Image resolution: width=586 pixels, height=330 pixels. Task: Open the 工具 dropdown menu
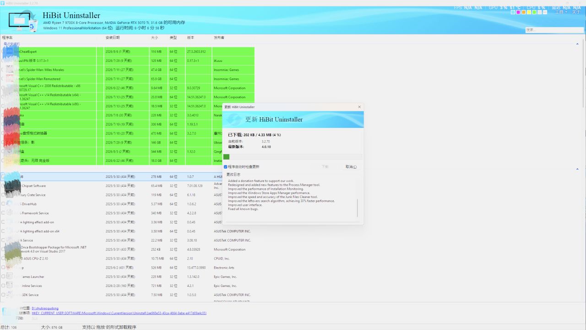pos(561,12)
